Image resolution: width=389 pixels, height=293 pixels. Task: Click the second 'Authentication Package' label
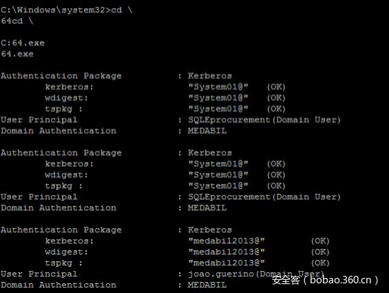(61, 153)
